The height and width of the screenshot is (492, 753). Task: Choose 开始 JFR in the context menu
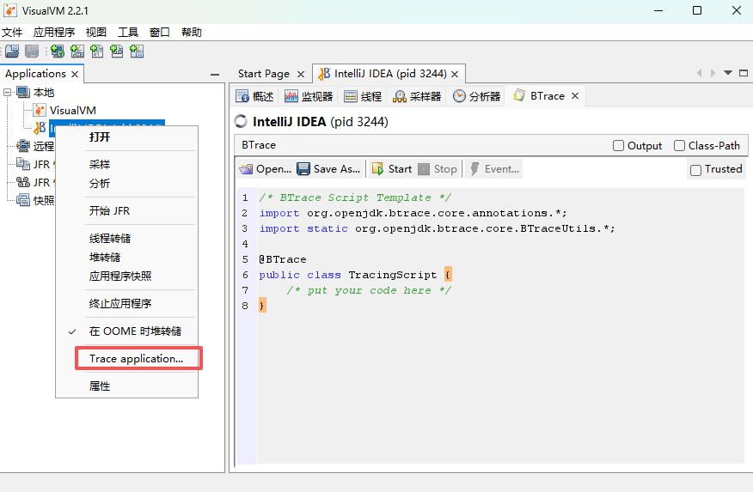tap(127, 210)
